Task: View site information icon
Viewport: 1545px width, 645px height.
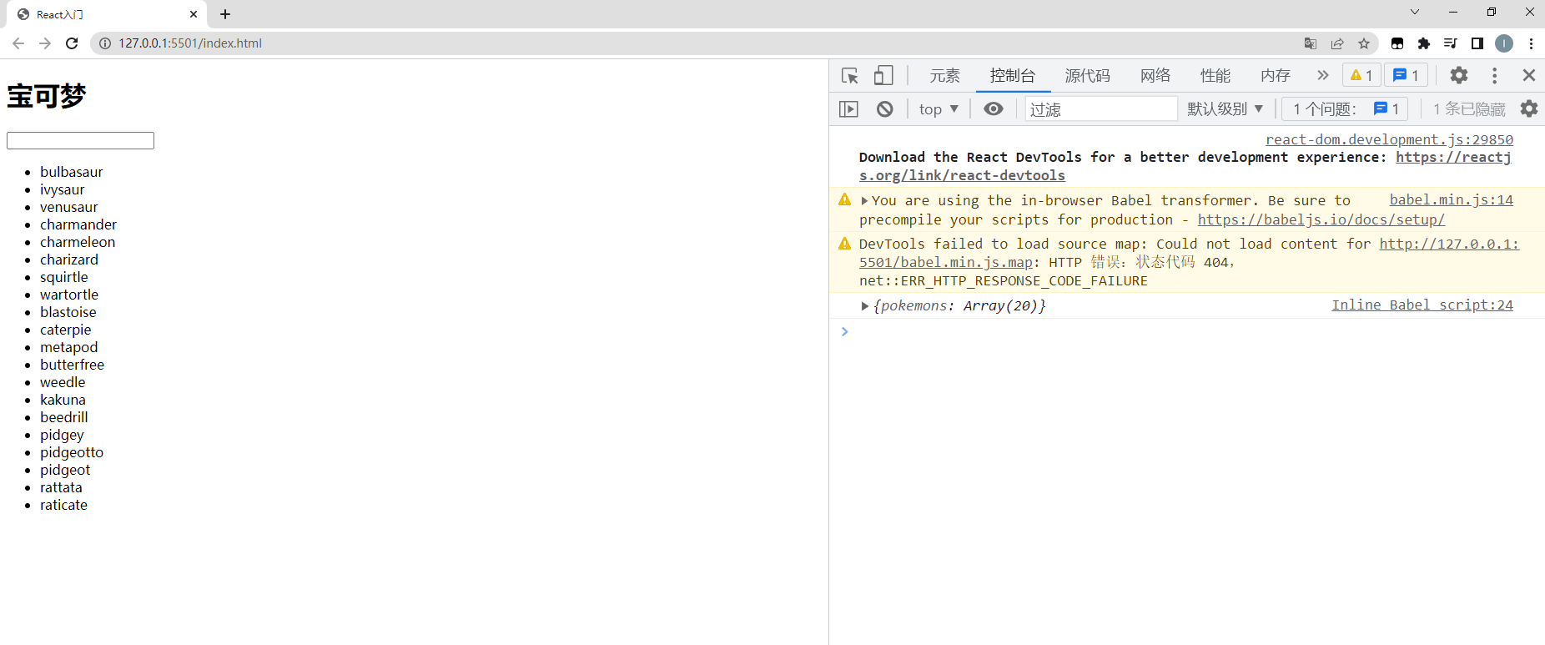Action: pyautogui.click(x=105, y=43)
